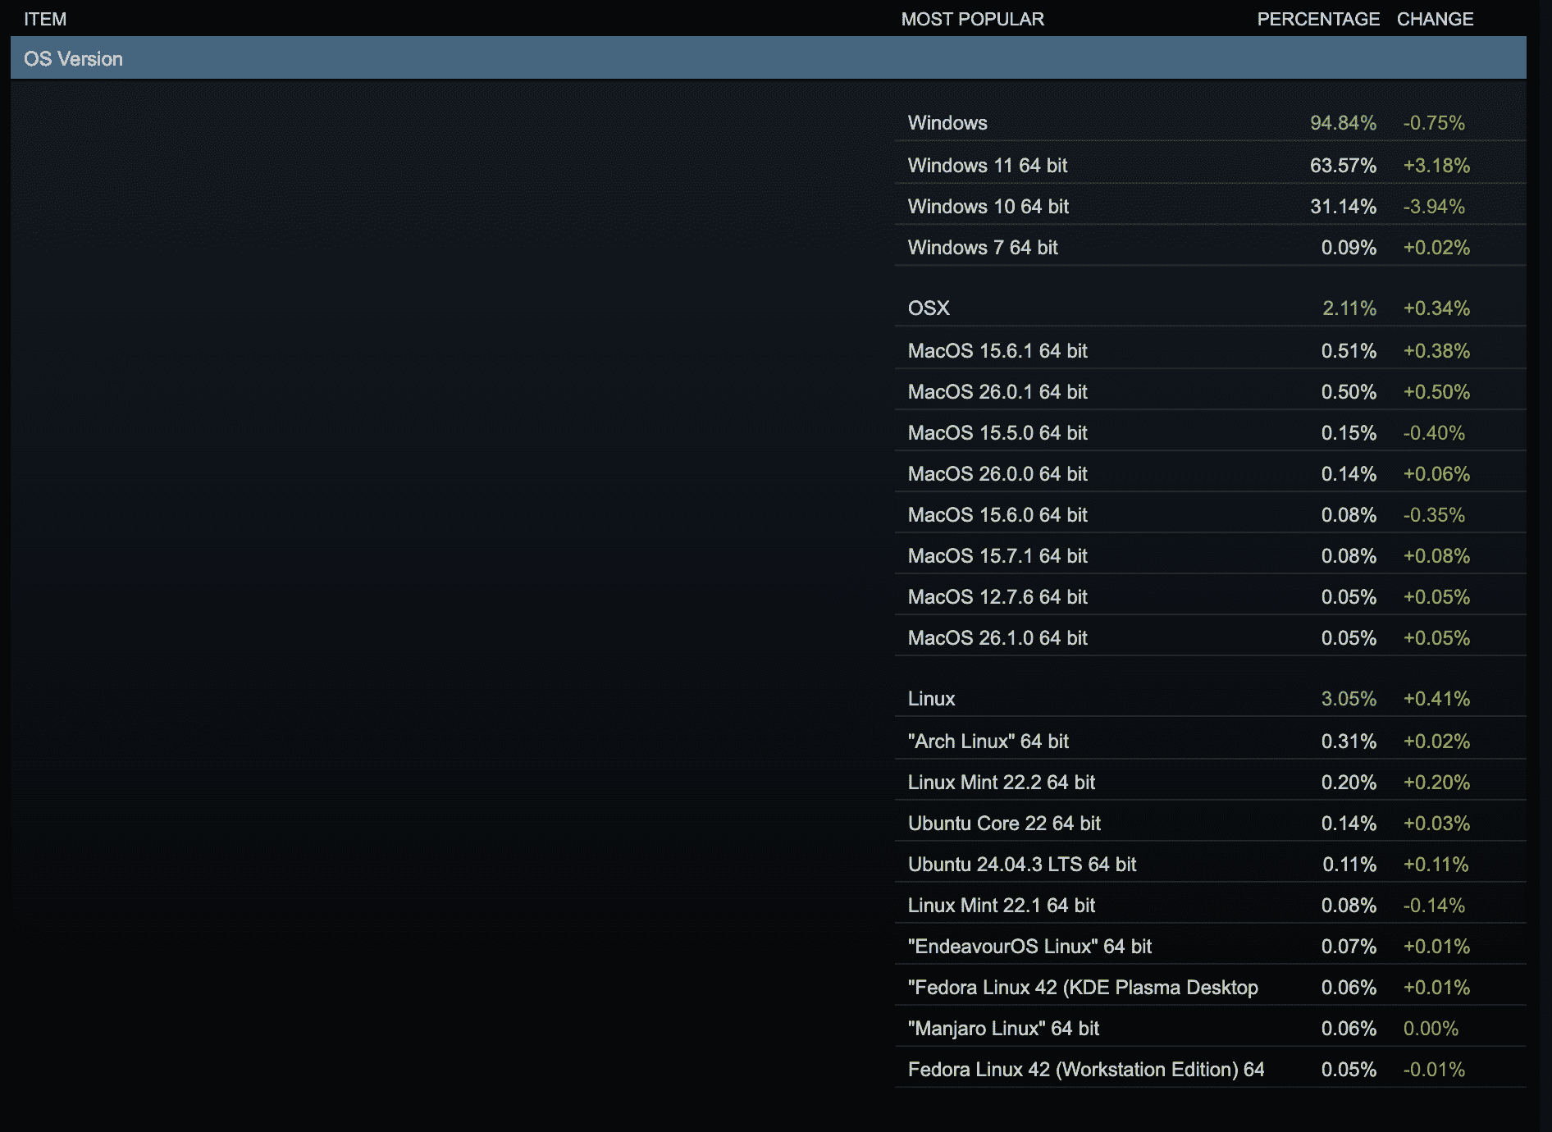The height and width of the screenshot is (1132, 1552).
Task: Select the Windows summary row
Action: point(947,123)
